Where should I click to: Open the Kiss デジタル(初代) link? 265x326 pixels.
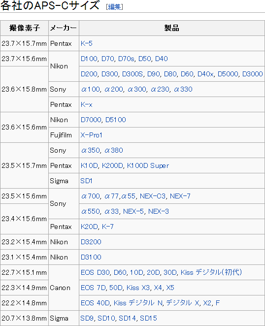(211, 272)
